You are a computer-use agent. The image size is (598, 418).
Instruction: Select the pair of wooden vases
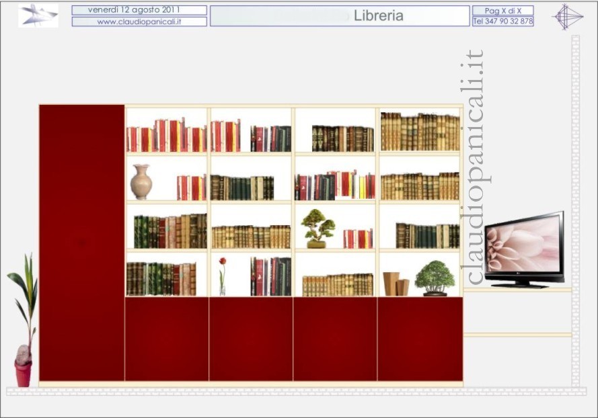pyautogui.click(x=396, y=284)
